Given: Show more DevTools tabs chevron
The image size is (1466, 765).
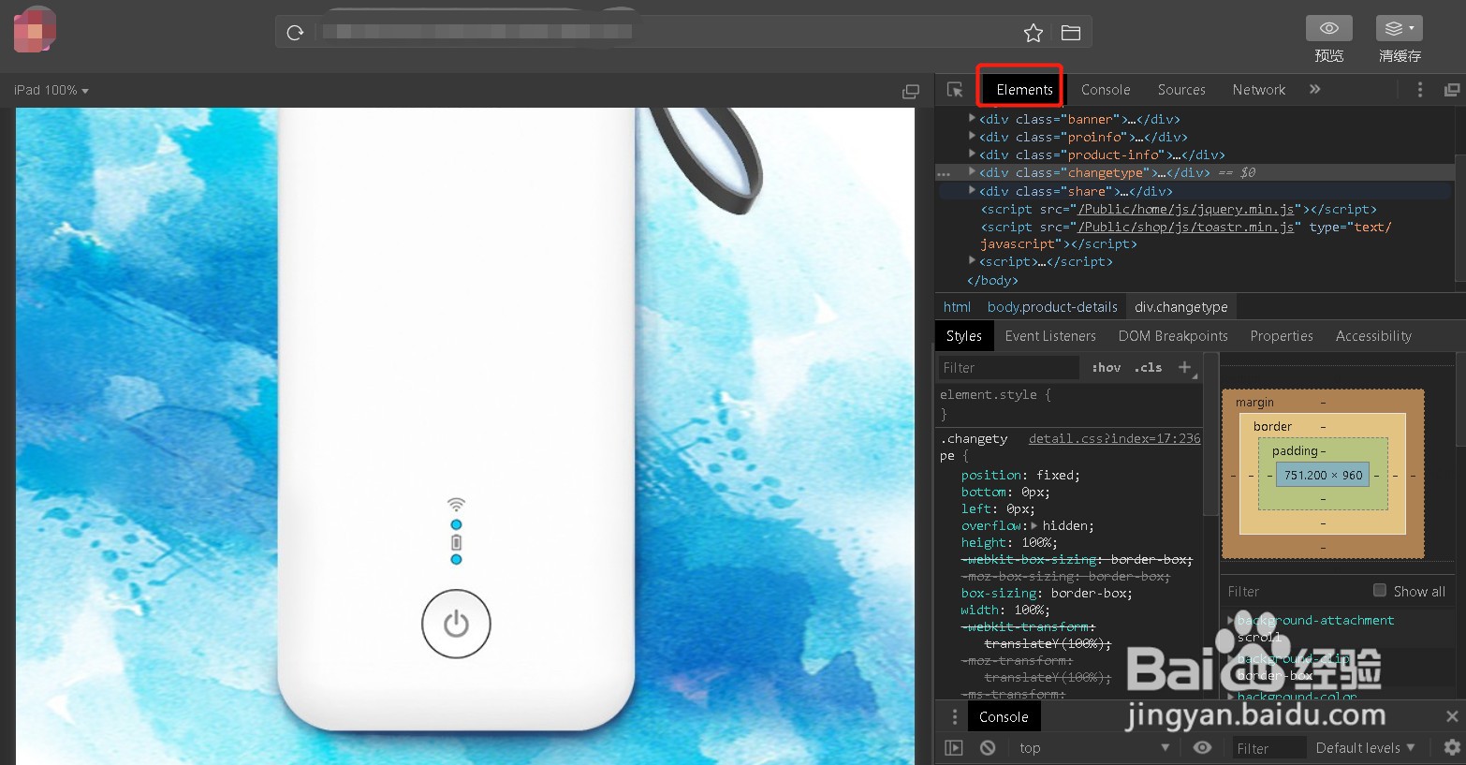Looking at the screenshot, I should 1315,89.
